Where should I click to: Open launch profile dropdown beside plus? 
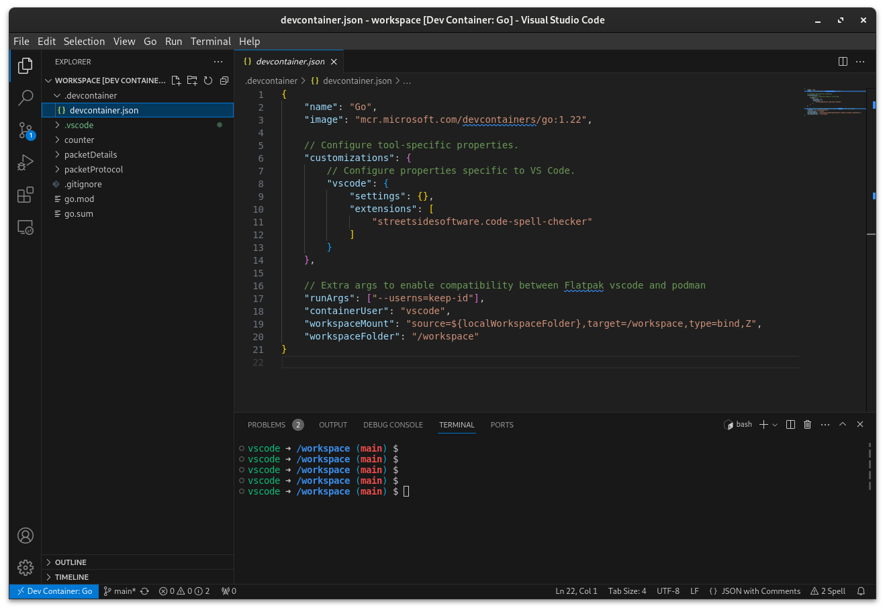pyautogui.click(x=775, y=425)
